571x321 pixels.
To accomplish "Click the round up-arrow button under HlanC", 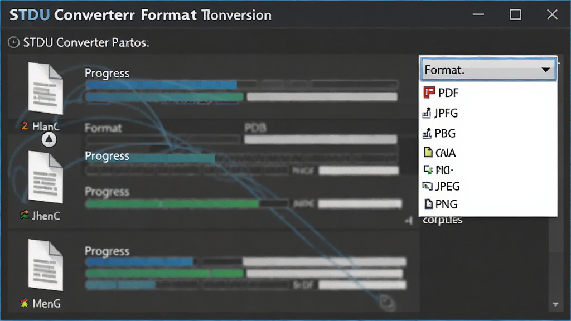I will (x=49, y=139).
